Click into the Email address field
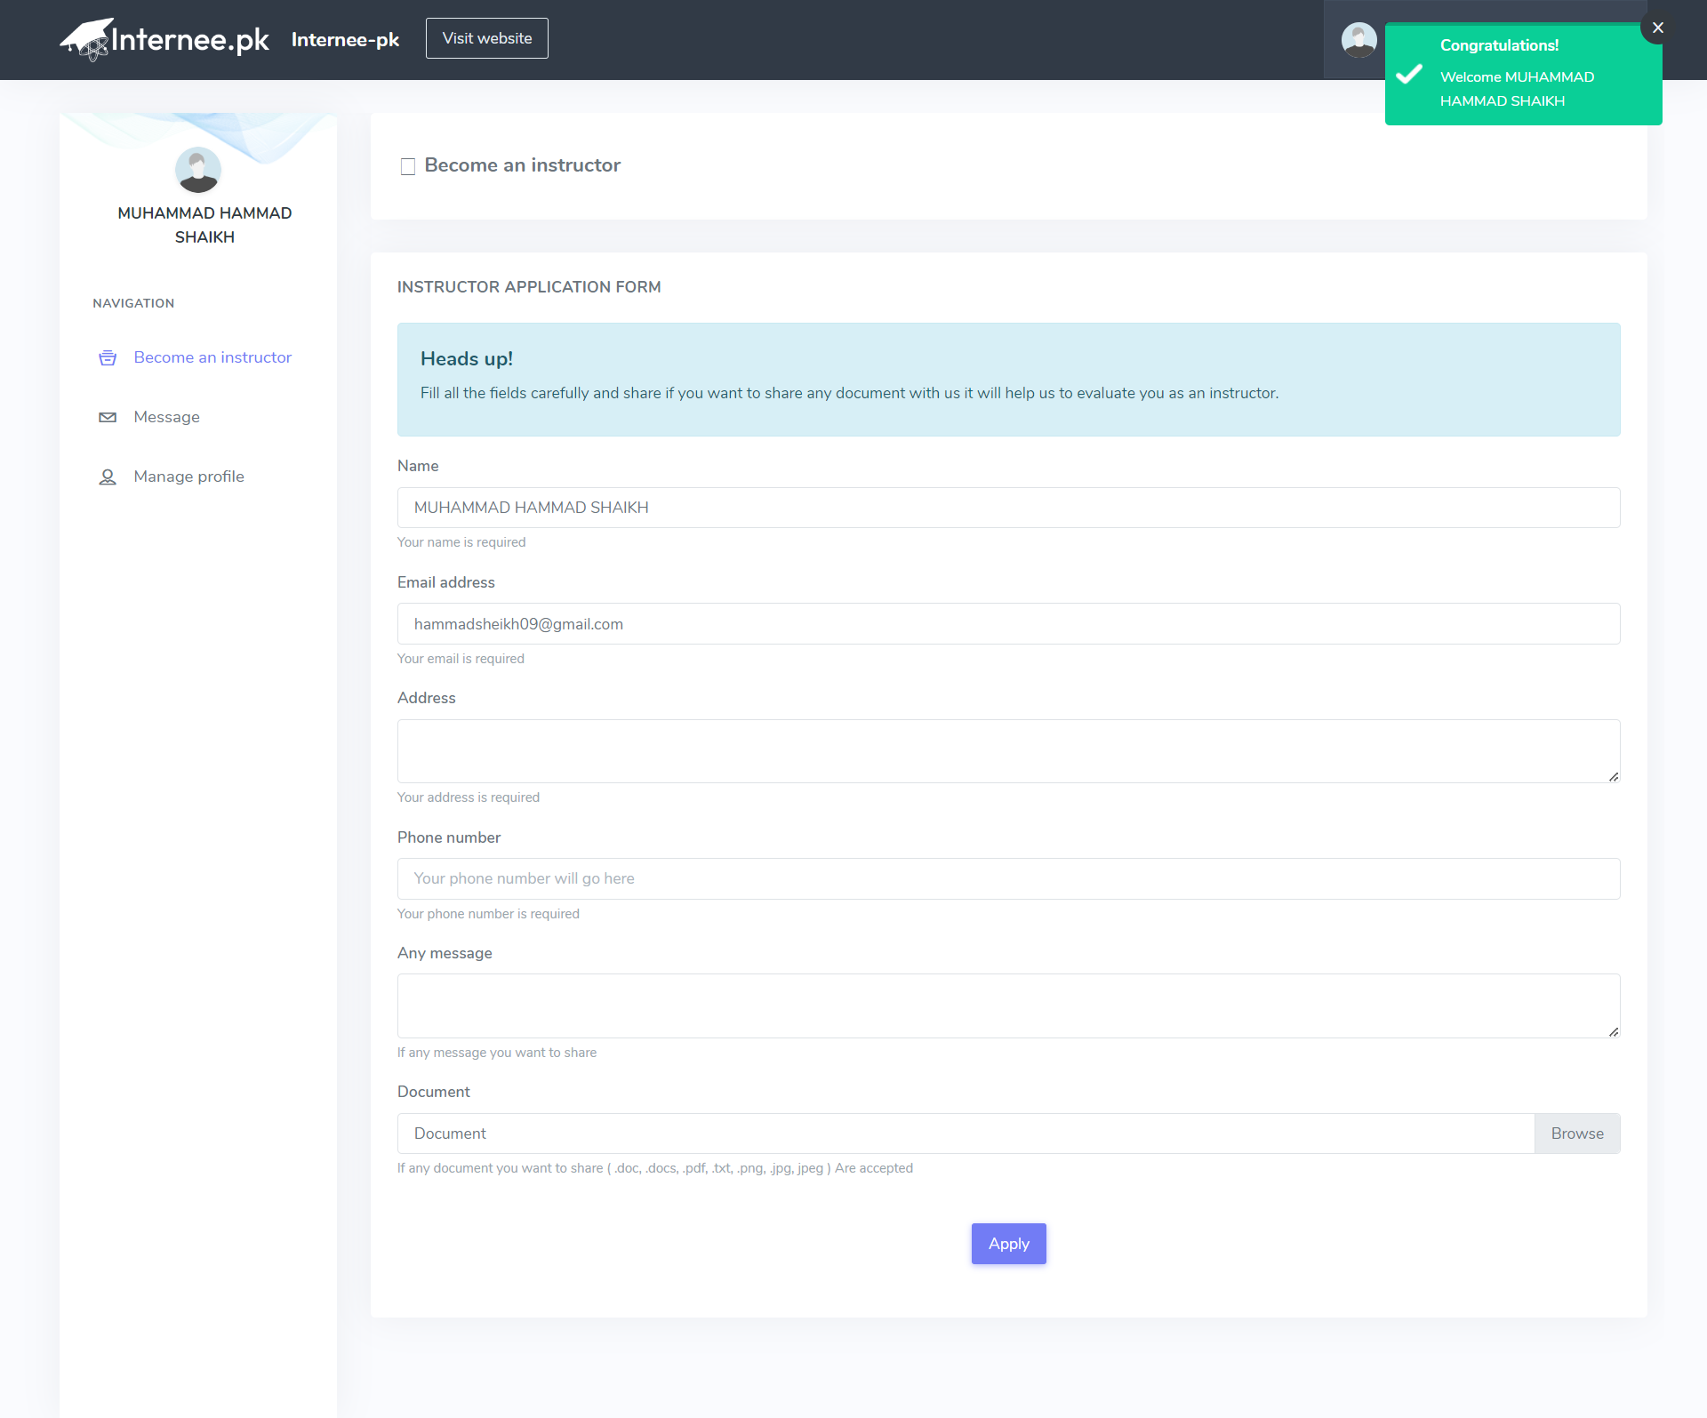 pyautogui.click(x=1008, y=624)
